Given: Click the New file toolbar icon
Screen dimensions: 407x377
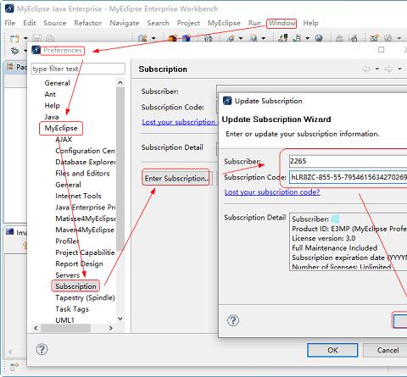Looking at the screenshot, I should (14, 38).
